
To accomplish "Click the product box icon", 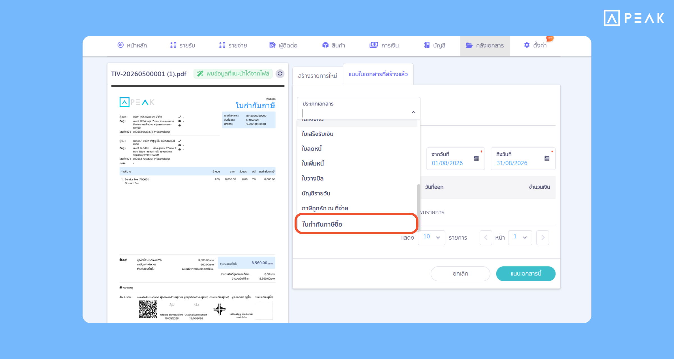I will coord(325,45).
